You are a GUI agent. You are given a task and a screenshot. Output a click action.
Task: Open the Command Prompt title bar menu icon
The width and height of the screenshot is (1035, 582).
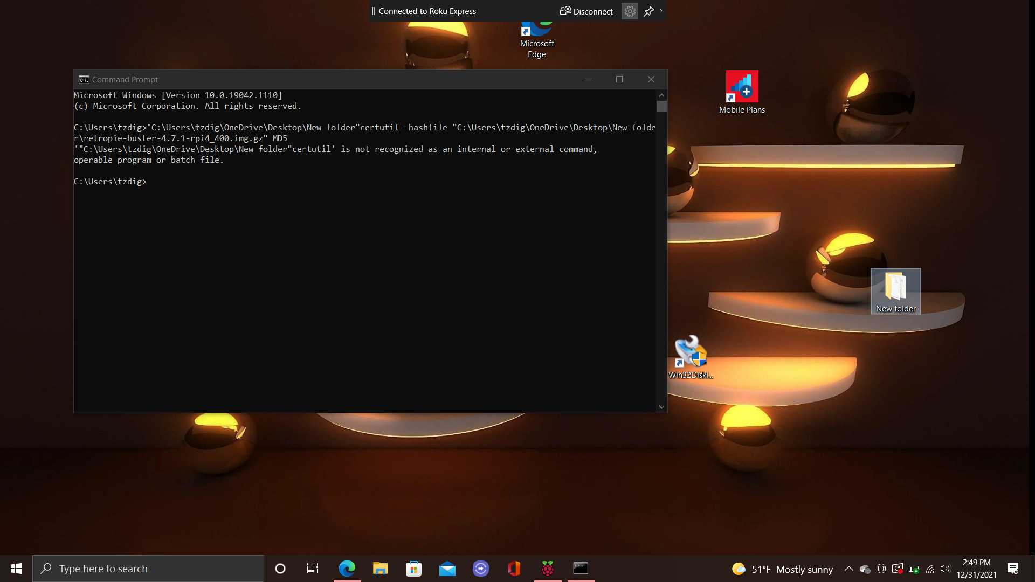84,80
